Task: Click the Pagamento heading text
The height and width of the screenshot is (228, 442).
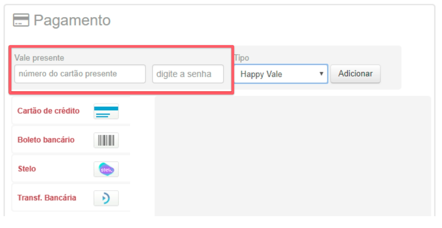Action: [72, 20]
